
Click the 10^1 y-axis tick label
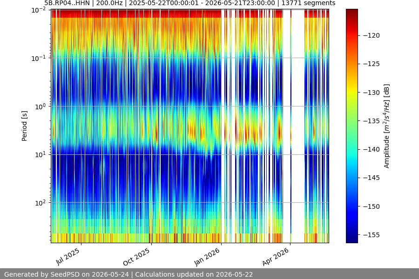pyautogui.click(x=41, y=154)
